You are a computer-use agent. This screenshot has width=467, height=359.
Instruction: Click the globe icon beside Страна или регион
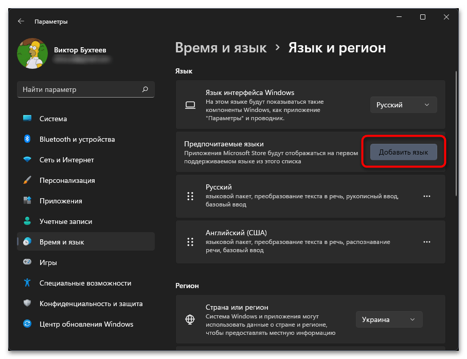(190, 319)
